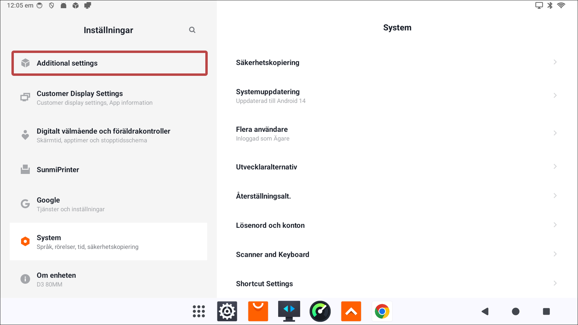The height and width of the screenshot is (325, 578).
Task: Expand Säkerhetskopiering chevron arrow
Action: [555, 62]
